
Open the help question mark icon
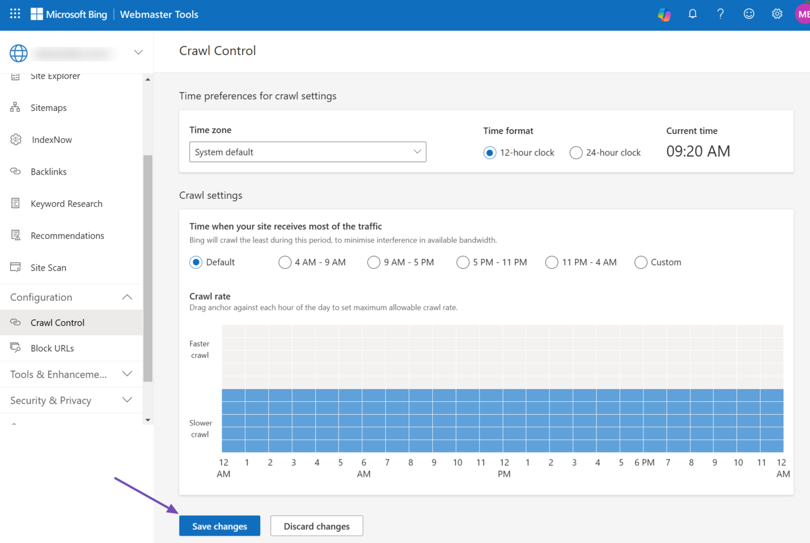pyautogui.click(x=720, y=14)
